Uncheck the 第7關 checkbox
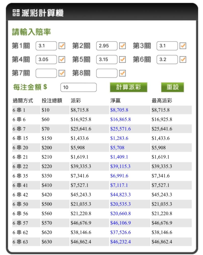203x255 pixels. 62,73
